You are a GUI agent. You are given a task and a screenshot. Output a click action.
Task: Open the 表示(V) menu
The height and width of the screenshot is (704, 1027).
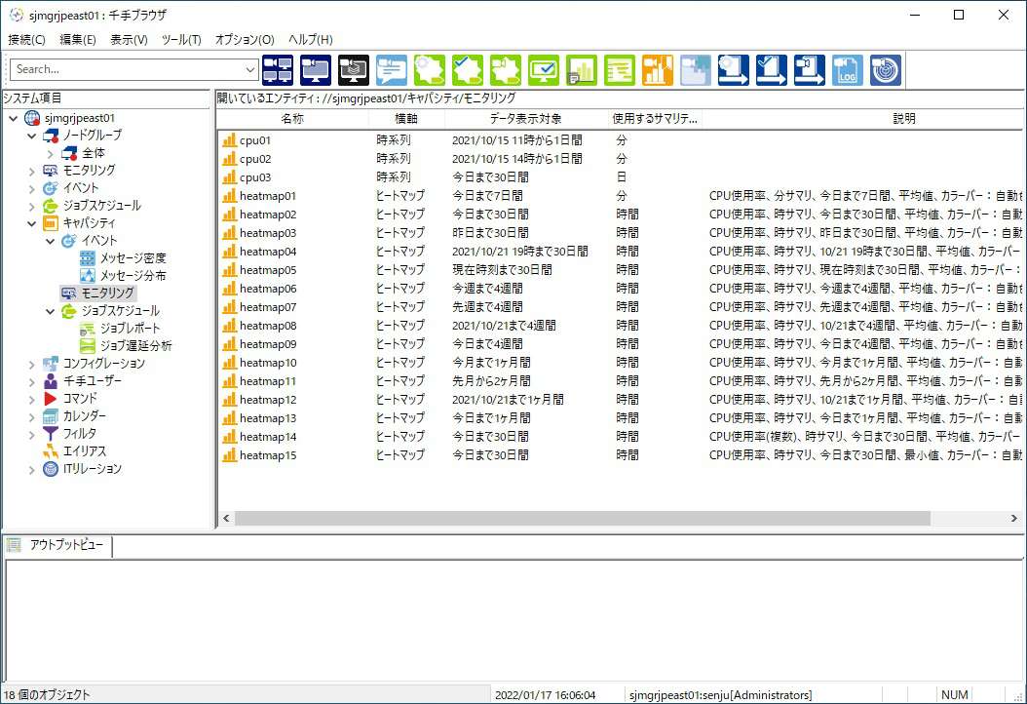click(x=129, y=40)
